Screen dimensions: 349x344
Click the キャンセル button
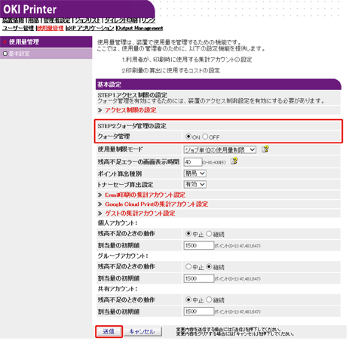tap(142, 332)
